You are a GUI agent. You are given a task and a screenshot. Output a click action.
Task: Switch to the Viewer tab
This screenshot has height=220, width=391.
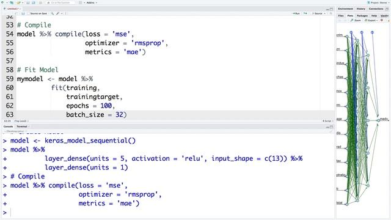tap(384, 16)
